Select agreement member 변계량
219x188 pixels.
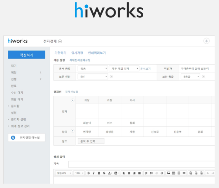(87, 132)
